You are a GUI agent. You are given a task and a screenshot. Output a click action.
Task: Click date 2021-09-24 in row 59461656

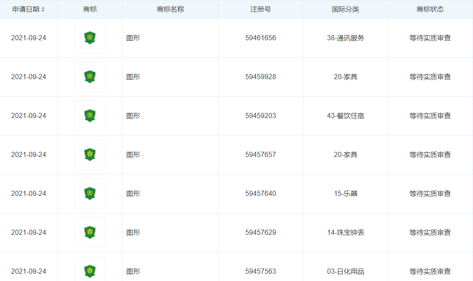pos(29,38)
